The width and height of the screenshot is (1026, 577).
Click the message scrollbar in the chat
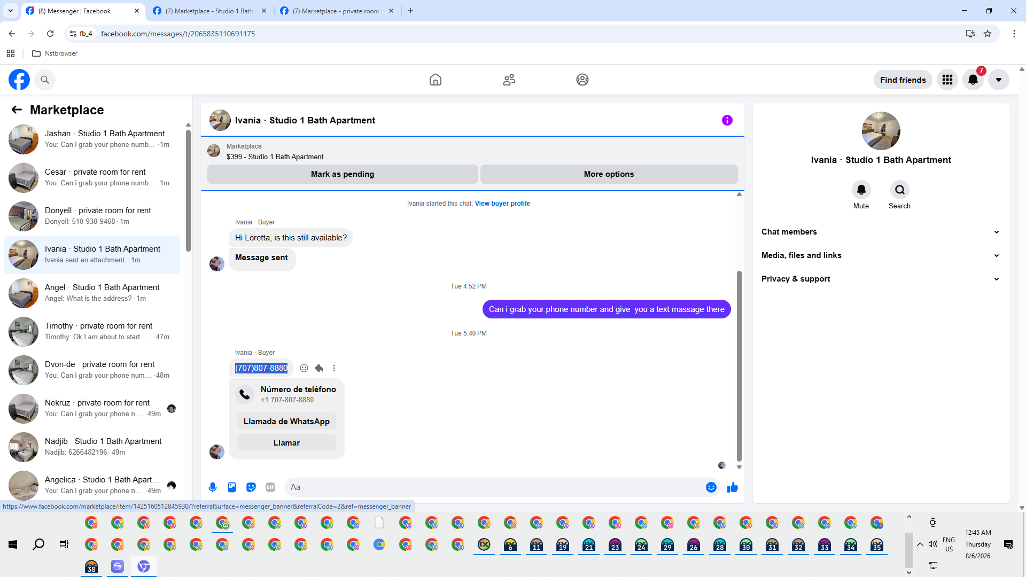739,366
